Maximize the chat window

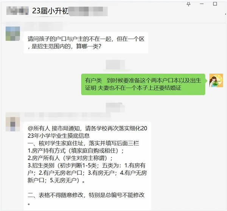215,4
